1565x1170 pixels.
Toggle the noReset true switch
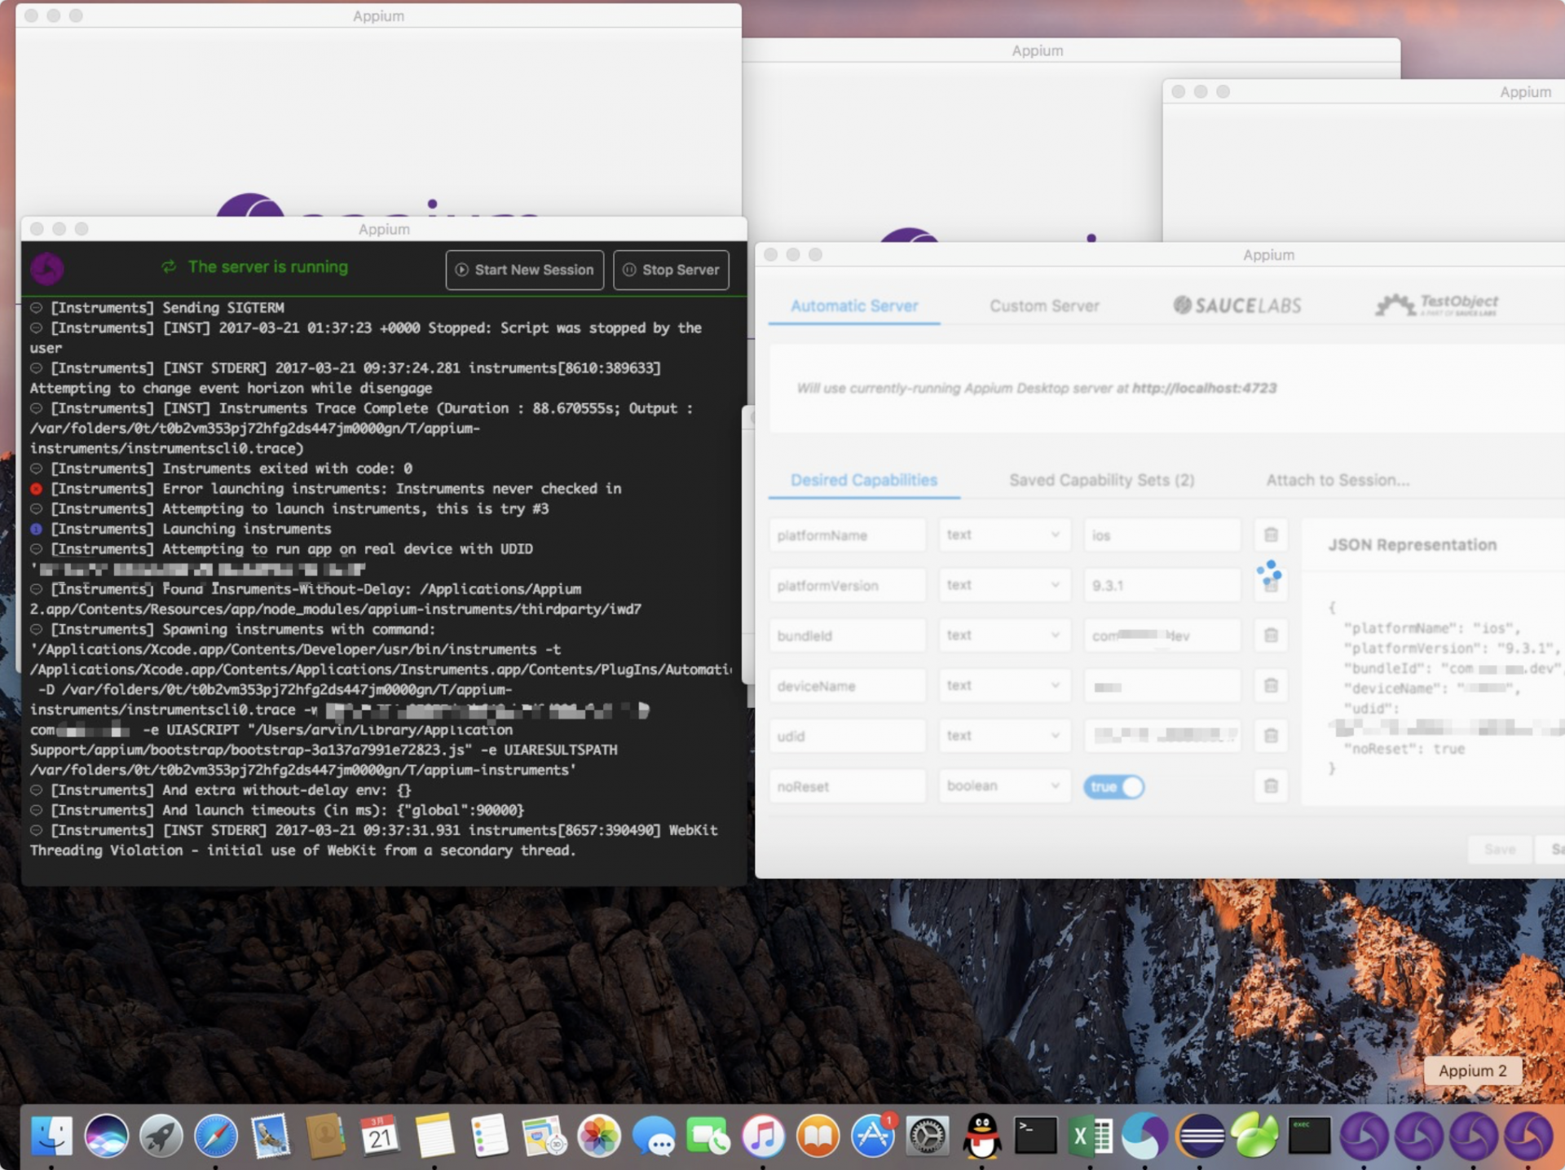pos(1113,786)
